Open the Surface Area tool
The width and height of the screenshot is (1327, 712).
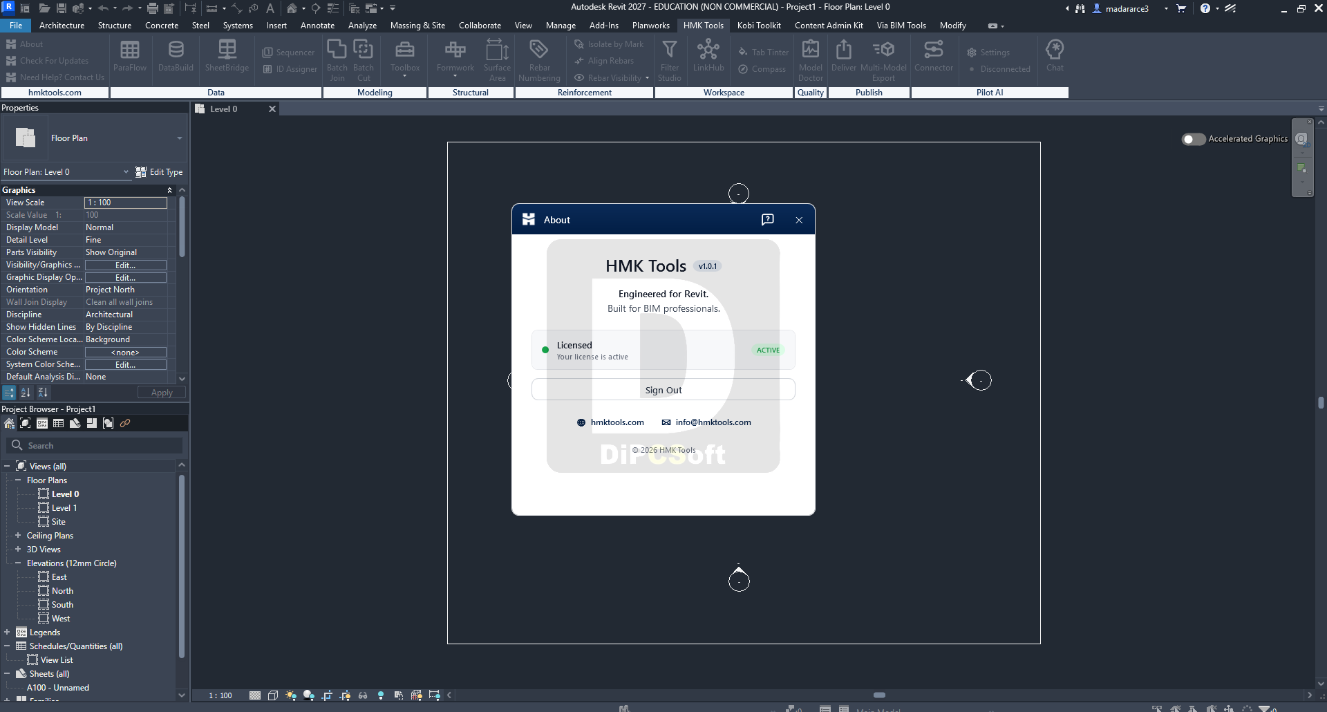(x=498, y=61)
